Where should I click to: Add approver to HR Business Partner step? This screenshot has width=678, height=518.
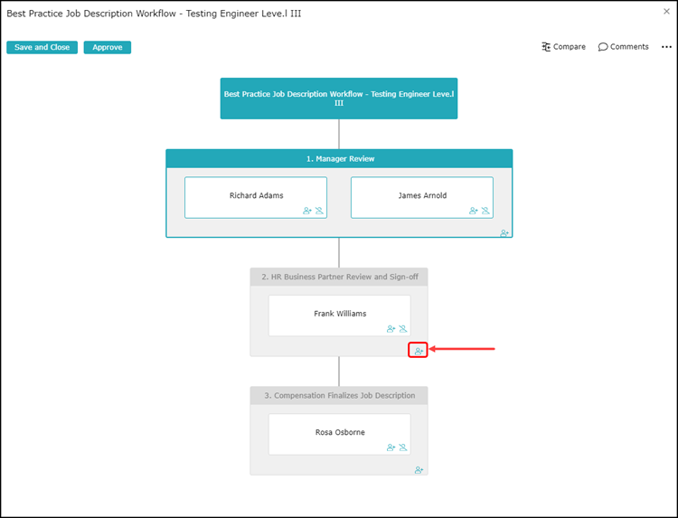[419, 351]
